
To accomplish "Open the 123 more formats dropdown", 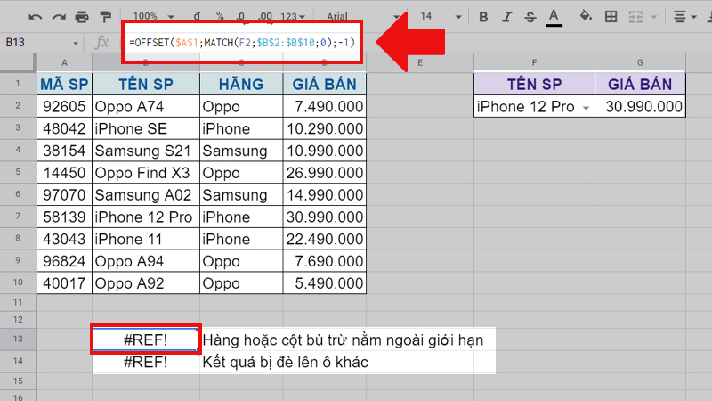I will tap(293, 16).
